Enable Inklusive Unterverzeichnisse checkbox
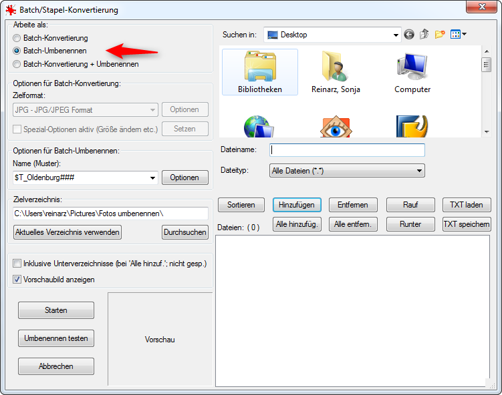Viewport: 502px width, 395px height. click(x=17, y=264)
